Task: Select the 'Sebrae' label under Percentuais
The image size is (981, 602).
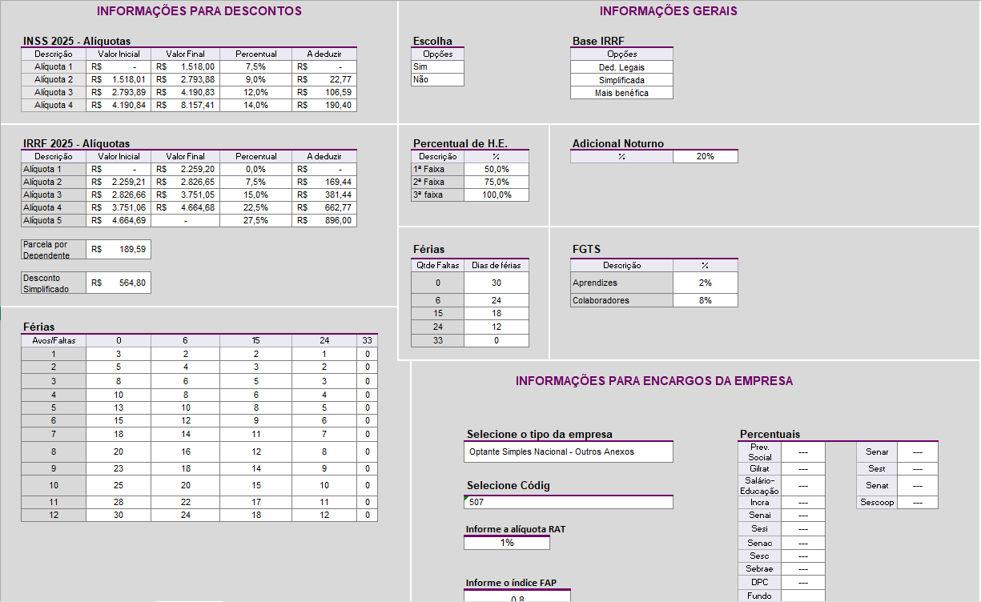Action: pyautogui.click(x=760, y=569)
